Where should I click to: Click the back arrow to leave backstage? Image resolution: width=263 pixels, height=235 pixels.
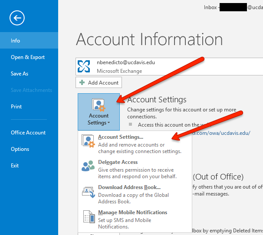pyautogui.click(x=17, y=18)
